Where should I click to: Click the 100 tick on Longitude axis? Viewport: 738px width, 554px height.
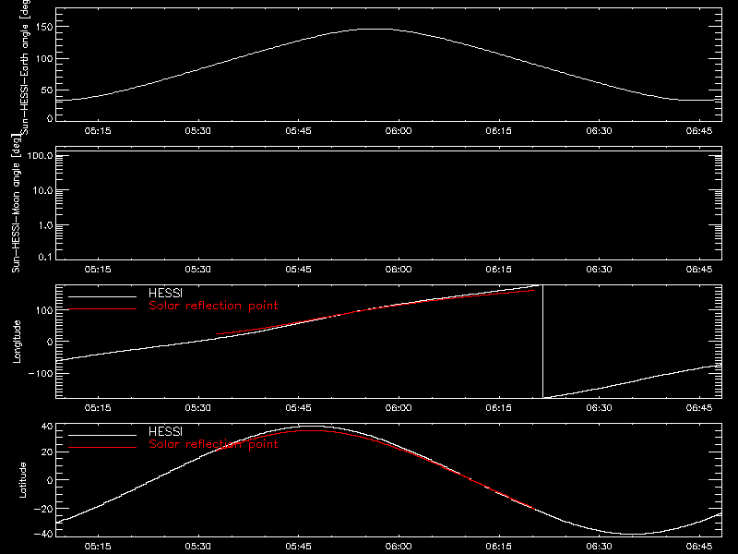point(44,310)
